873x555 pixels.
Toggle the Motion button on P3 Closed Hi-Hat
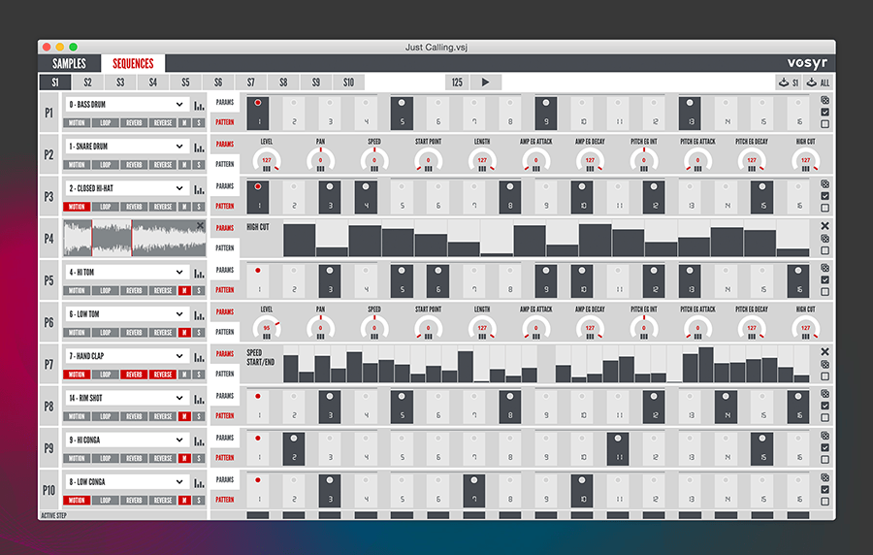coord(77,207)
